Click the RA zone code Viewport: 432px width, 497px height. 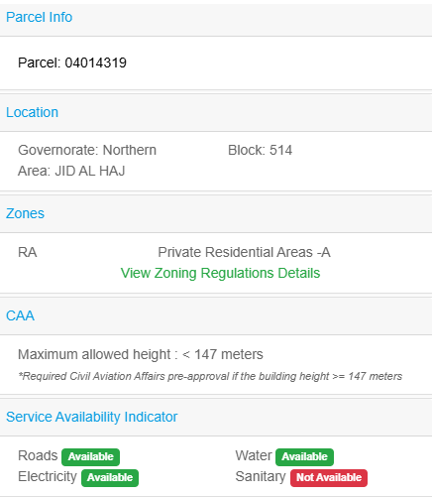coord(28,252)
